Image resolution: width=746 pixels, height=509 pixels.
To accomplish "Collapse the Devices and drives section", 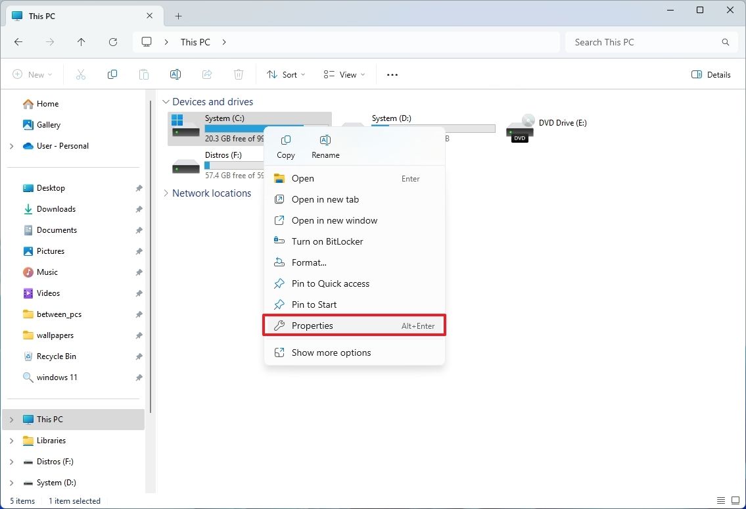I will coord(166,101).
